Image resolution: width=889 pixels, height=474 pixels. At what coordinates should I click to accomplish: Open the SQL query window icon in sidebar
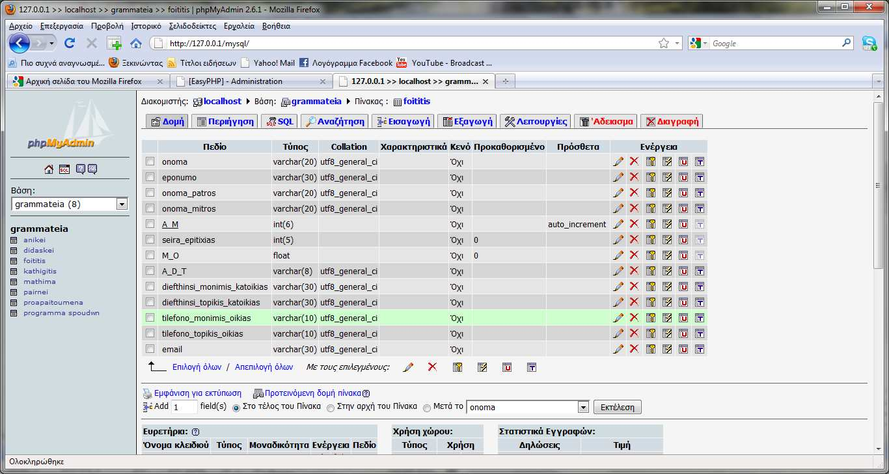click(x=64, y=169)
